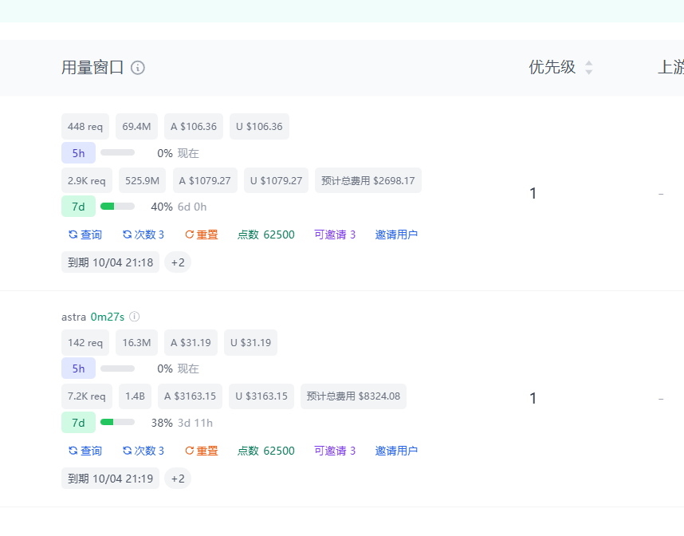Click the 525.9M badge

pos(142,180)
